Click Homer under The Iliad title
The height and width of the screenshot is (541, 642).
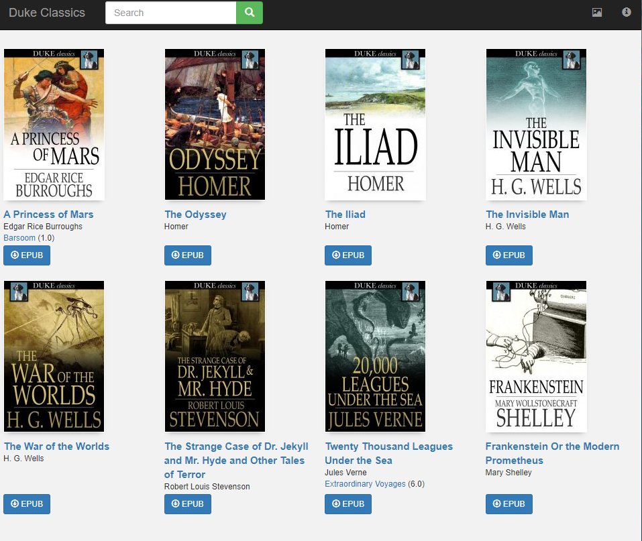(x=337, y=227)
